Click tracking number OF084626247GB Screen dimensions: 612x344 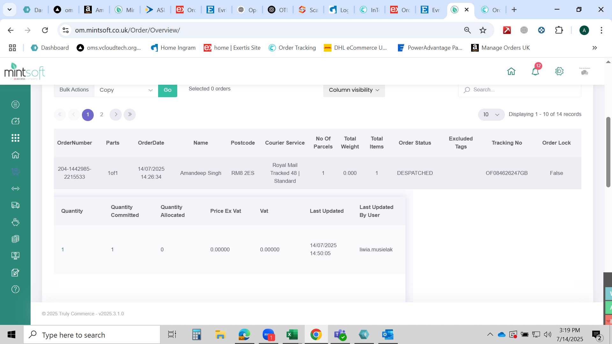point(506,173)
